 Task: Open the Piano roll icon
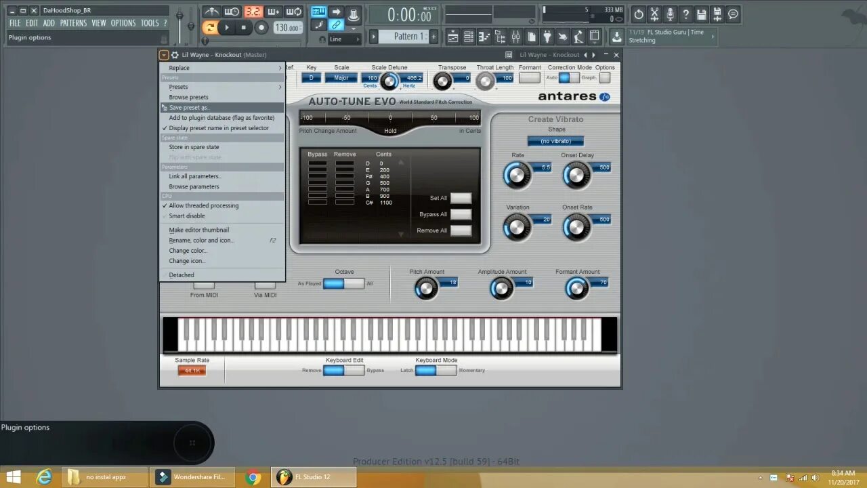pos(484,37)
